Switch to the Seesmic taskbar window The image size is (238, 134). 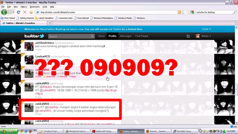point(158,131)
